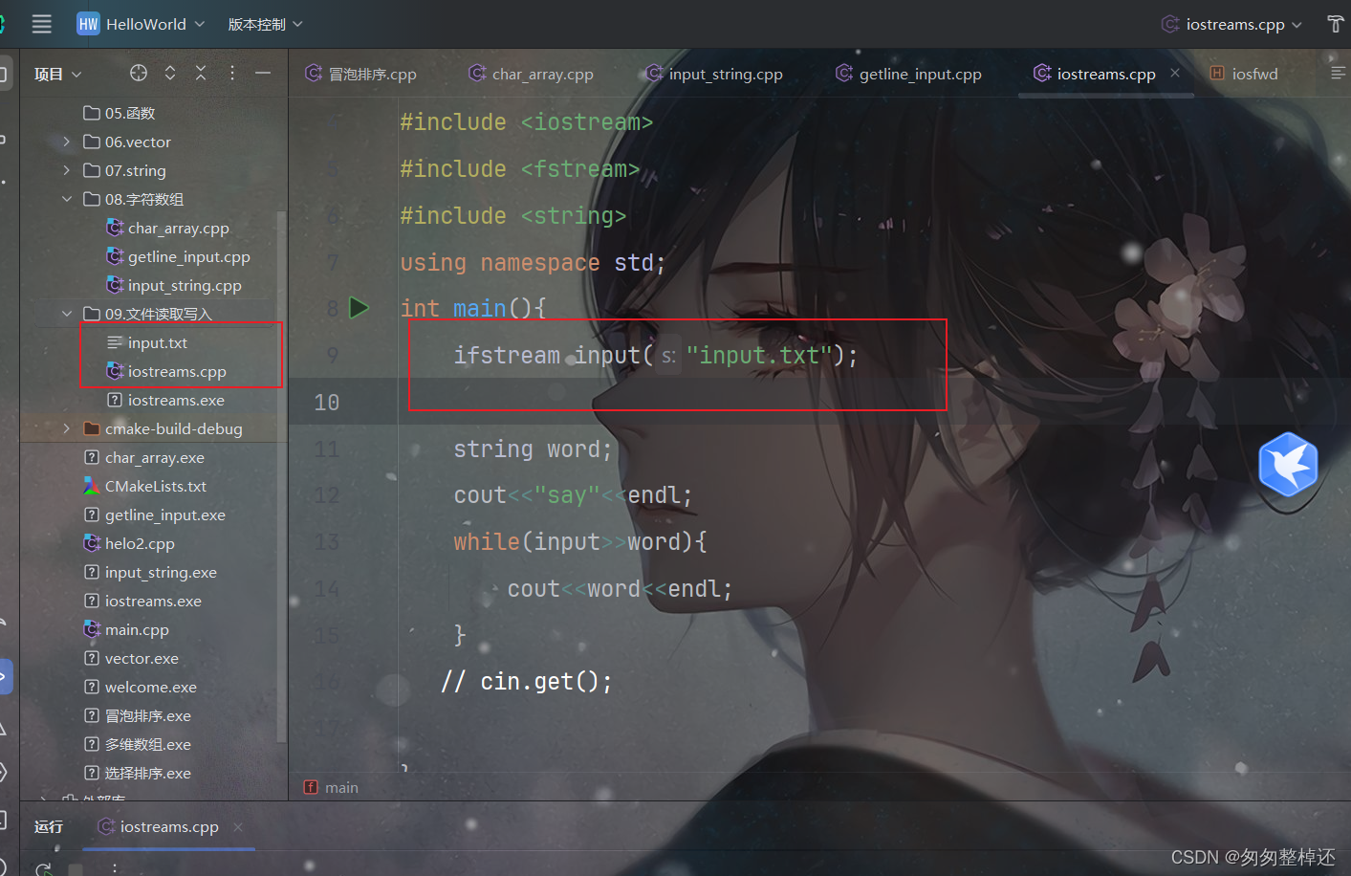The image size is (1351, 876).
Task: Hide the project tool window
Action: click(263, 73)
